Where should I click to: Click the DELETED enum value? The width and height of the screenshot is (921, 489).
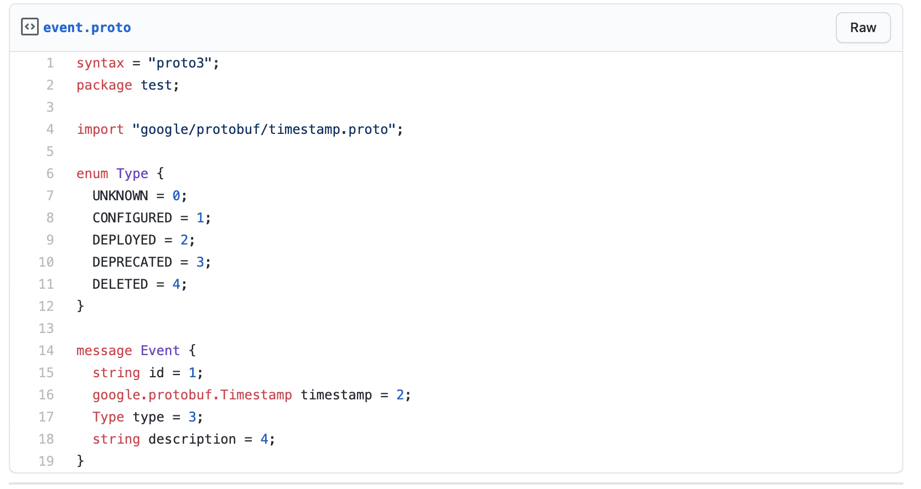point(121,284)
